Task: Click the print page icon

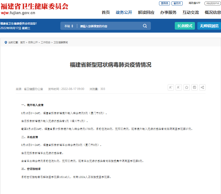Action: 194,87
